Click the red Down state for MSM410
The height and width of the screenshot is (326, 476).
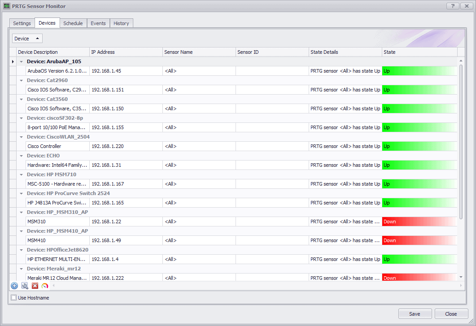point(419,240)
